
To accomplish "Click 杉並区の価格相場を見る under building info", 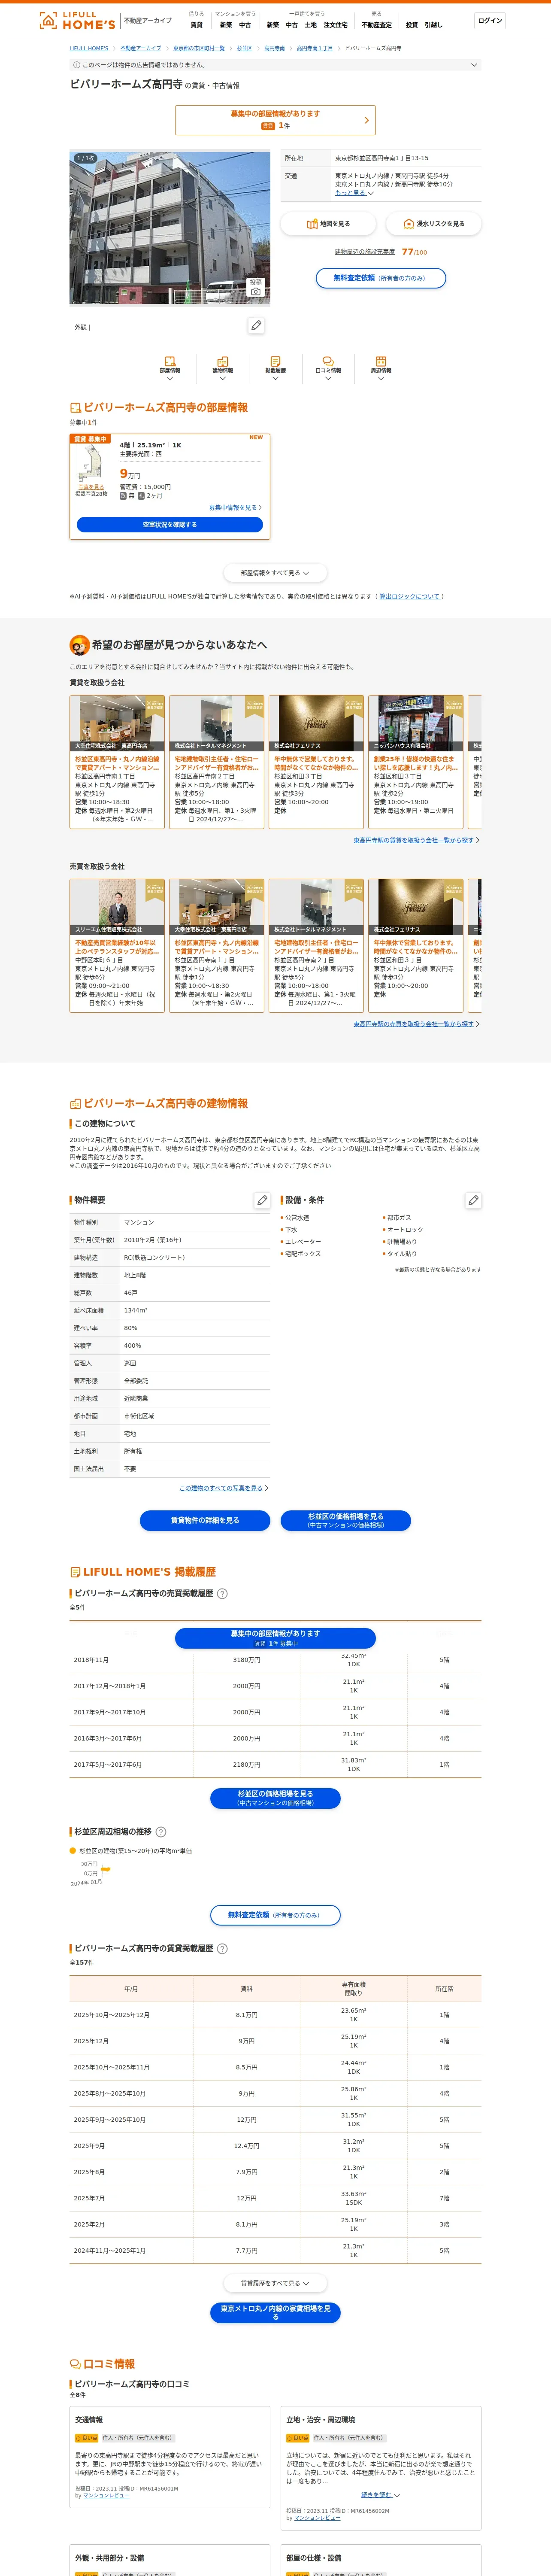I will pos(345,1520).
